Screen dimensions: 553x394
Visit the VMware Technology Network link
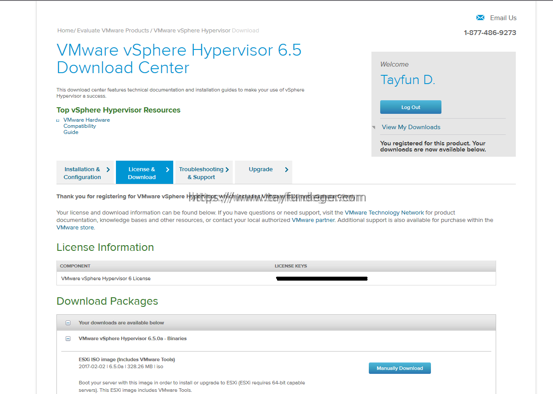pos(384,213)
